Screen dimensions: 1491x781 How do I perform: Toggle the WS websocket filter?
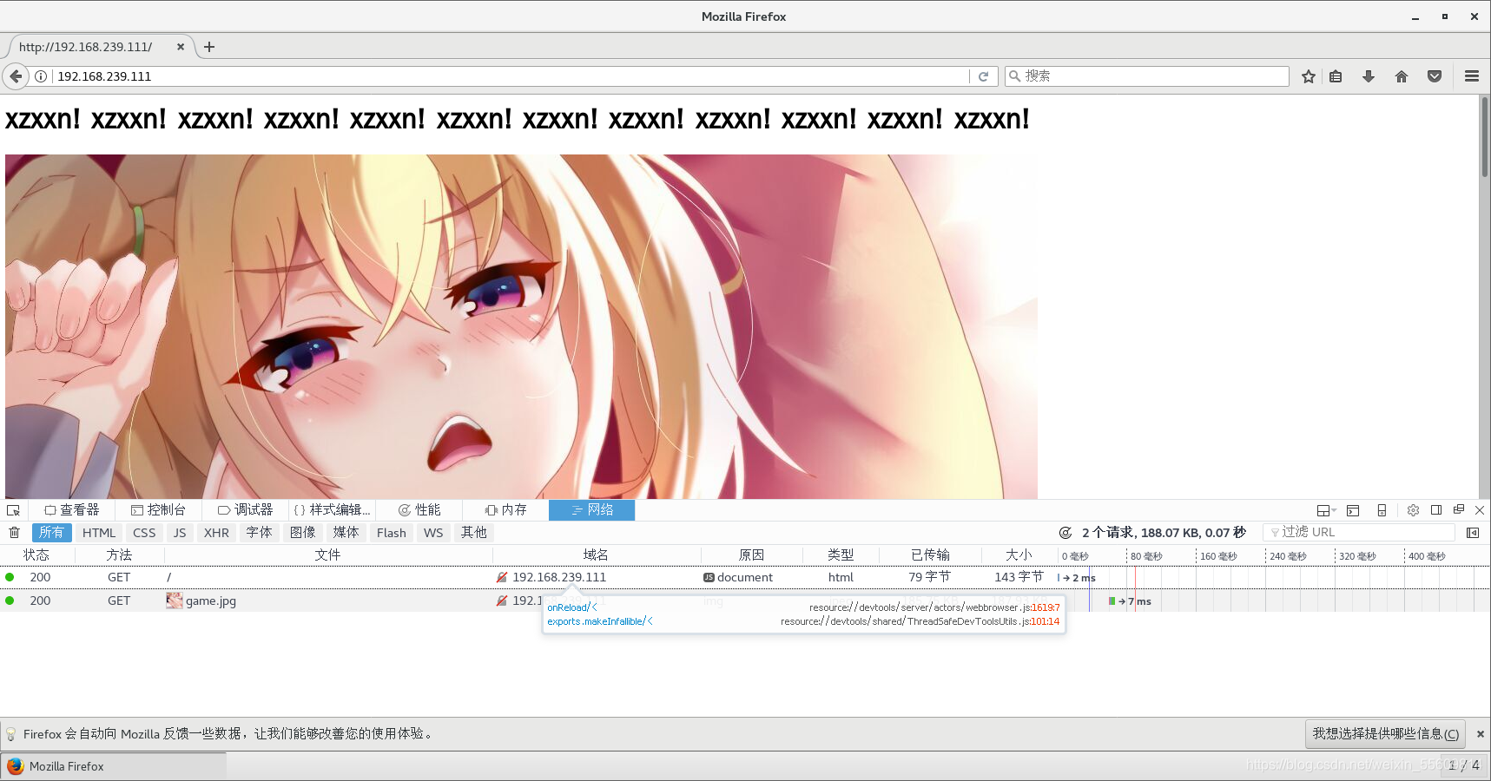433,533
